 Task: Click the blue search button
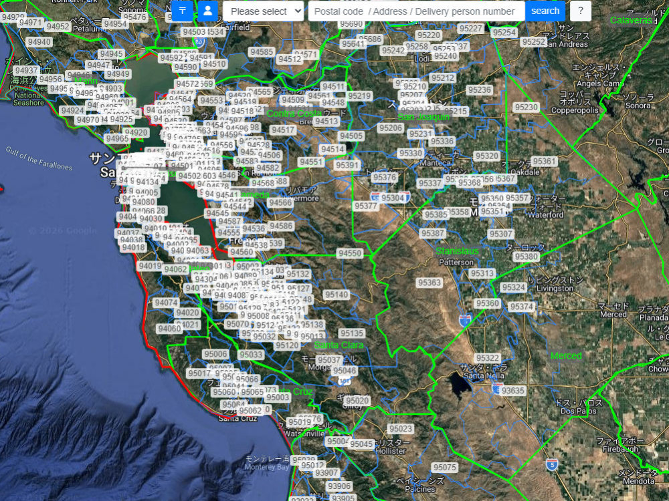click(x=545, y=11)
